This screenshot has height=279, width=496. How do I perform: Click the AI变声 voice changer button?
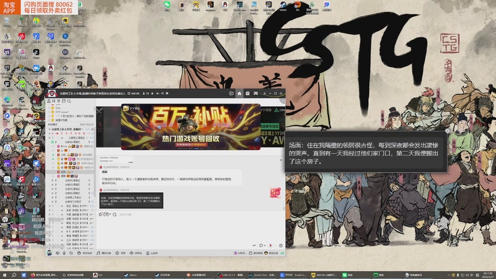[152, 253]
